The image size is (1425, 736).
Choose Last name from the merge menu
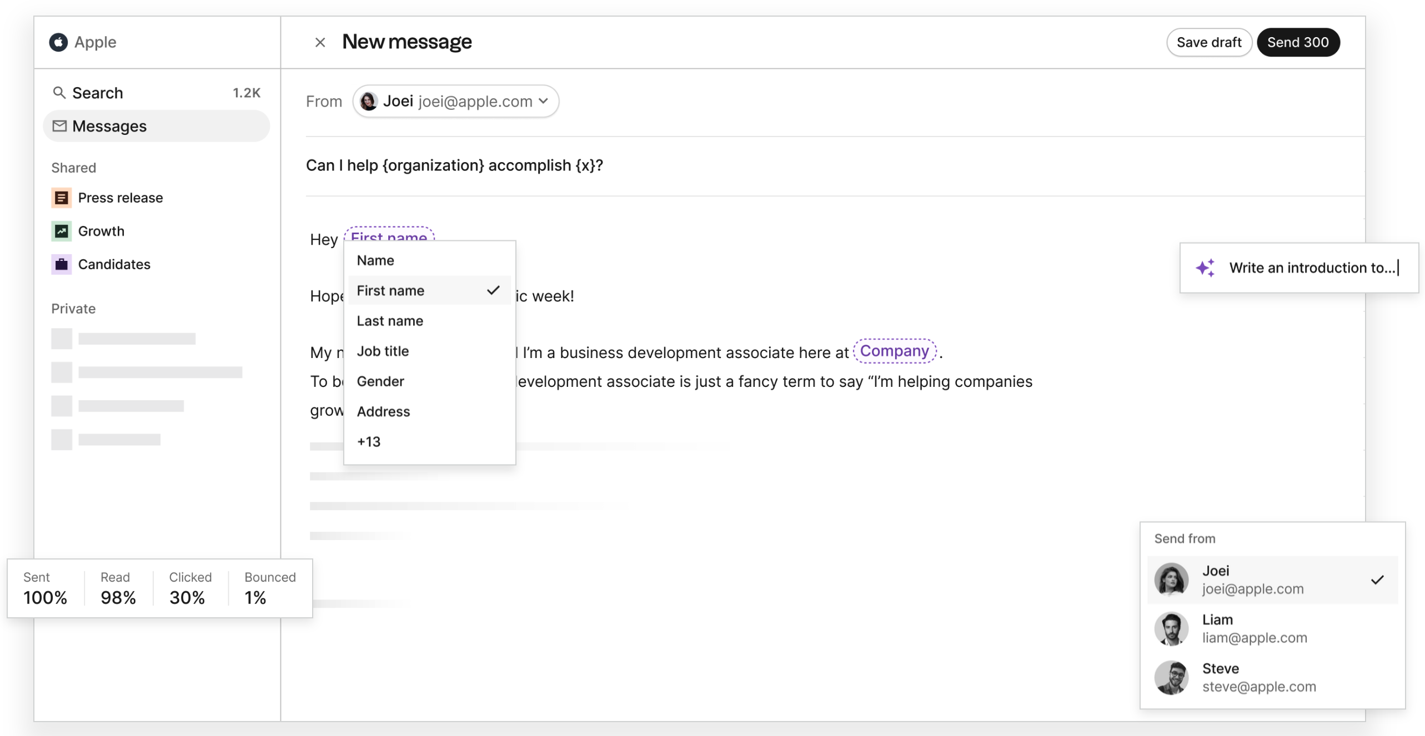(x=390, y=320)
